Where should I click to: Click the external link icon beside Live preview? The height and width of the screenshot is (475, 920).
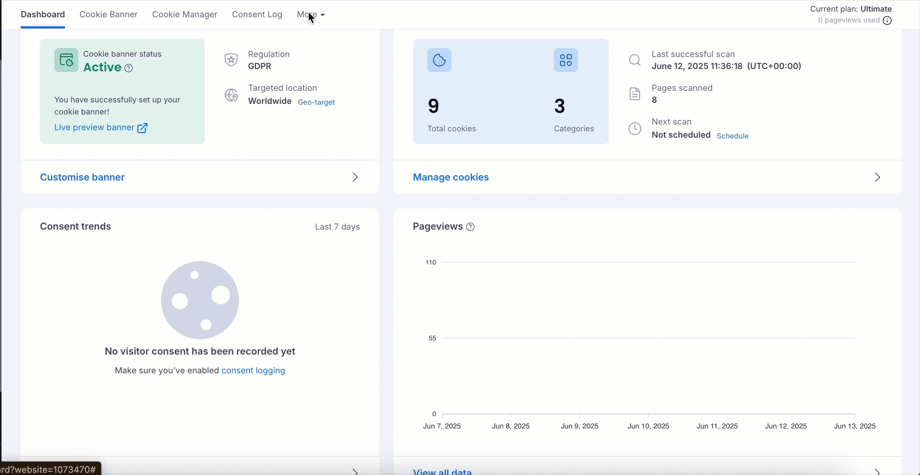click(142, 128)
